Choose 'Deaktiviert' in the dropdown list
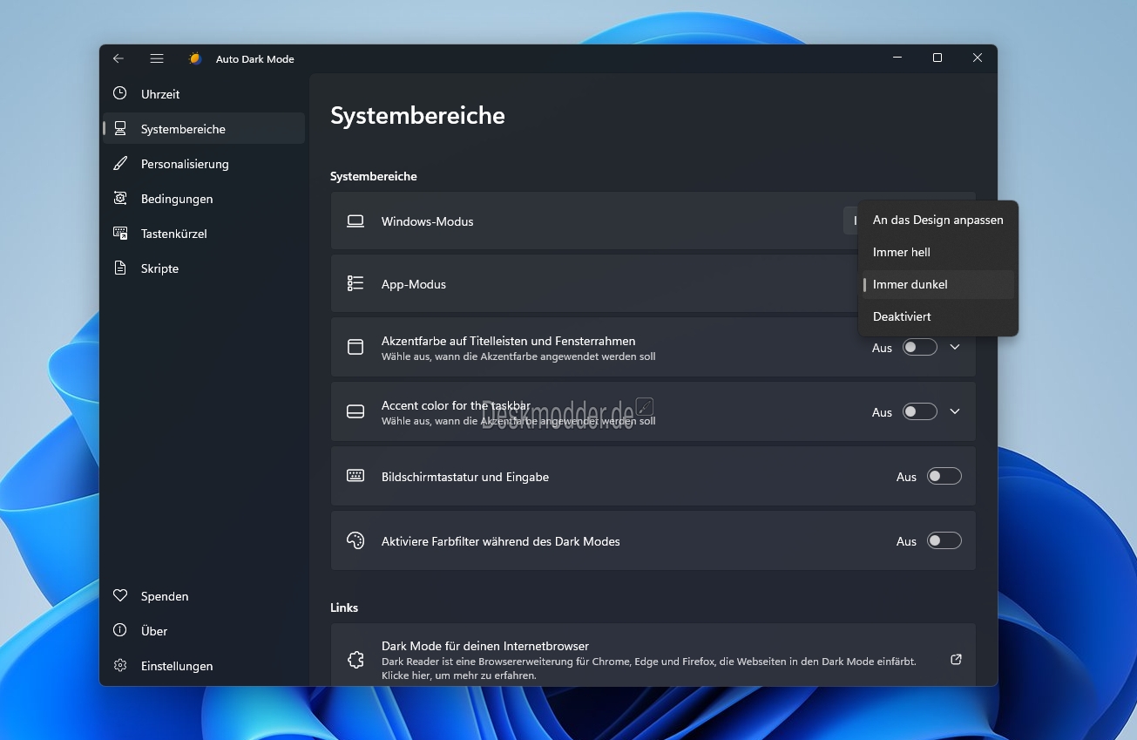This screenshot has height=740, width=1137. click(938, 316)
